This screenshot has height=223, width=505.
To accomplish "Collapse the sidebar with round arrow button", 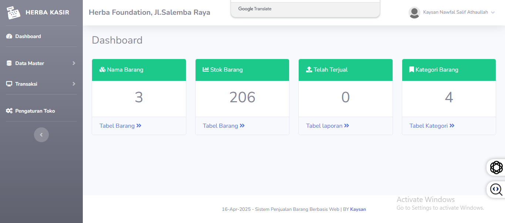I will coord(41,135).
